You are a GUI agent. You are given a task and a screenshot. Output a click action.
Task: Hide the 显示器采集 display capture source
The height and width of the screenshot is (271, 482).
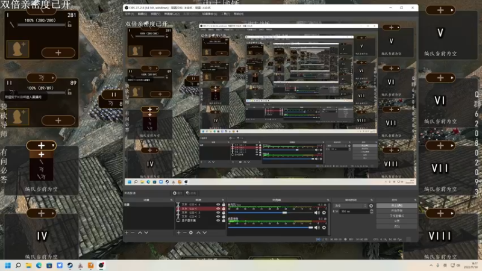pos(218,220)
